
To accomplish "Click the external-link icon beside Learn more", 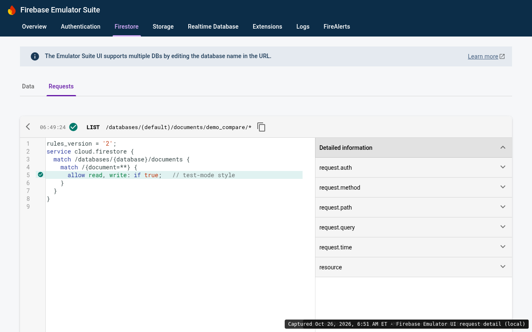I will 502,56.
